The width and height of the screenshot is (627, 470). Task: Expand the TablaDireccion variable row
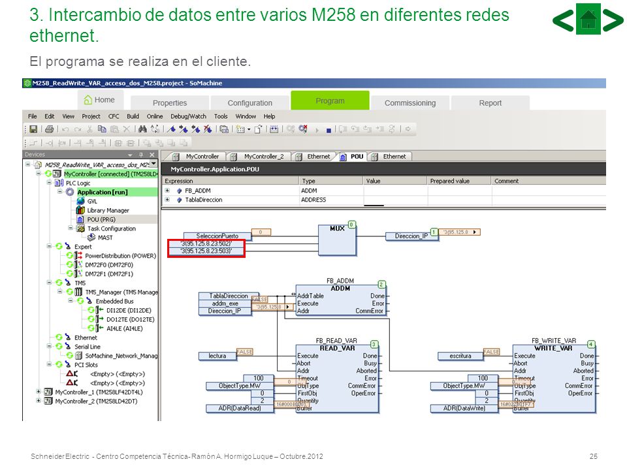(x=168, y=200)
